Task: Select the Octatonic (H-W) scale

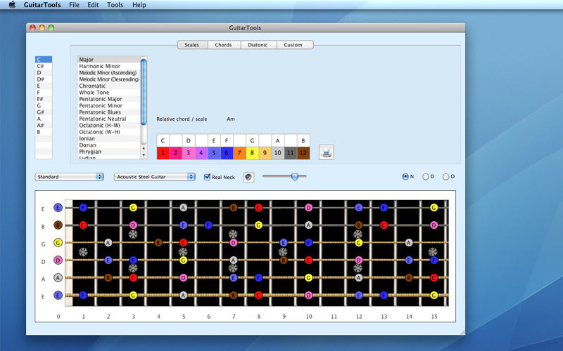Action: [x=109, y=126]
